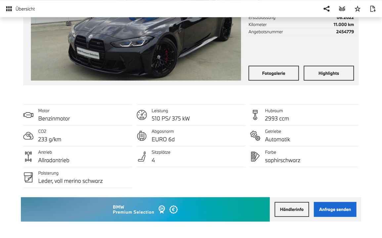Click the seat icon next to Sitzplätze
382x238 pixels.
pyautogui.click(x=142, y=156)
